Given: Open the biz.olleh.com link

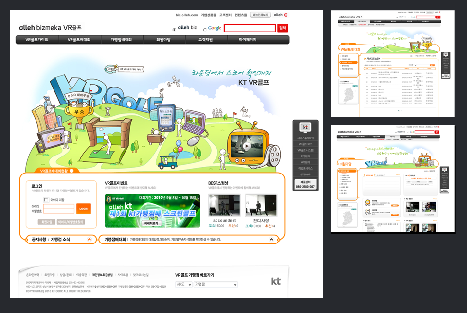Looking at the screenshot, I should click(x=186, y=15).
